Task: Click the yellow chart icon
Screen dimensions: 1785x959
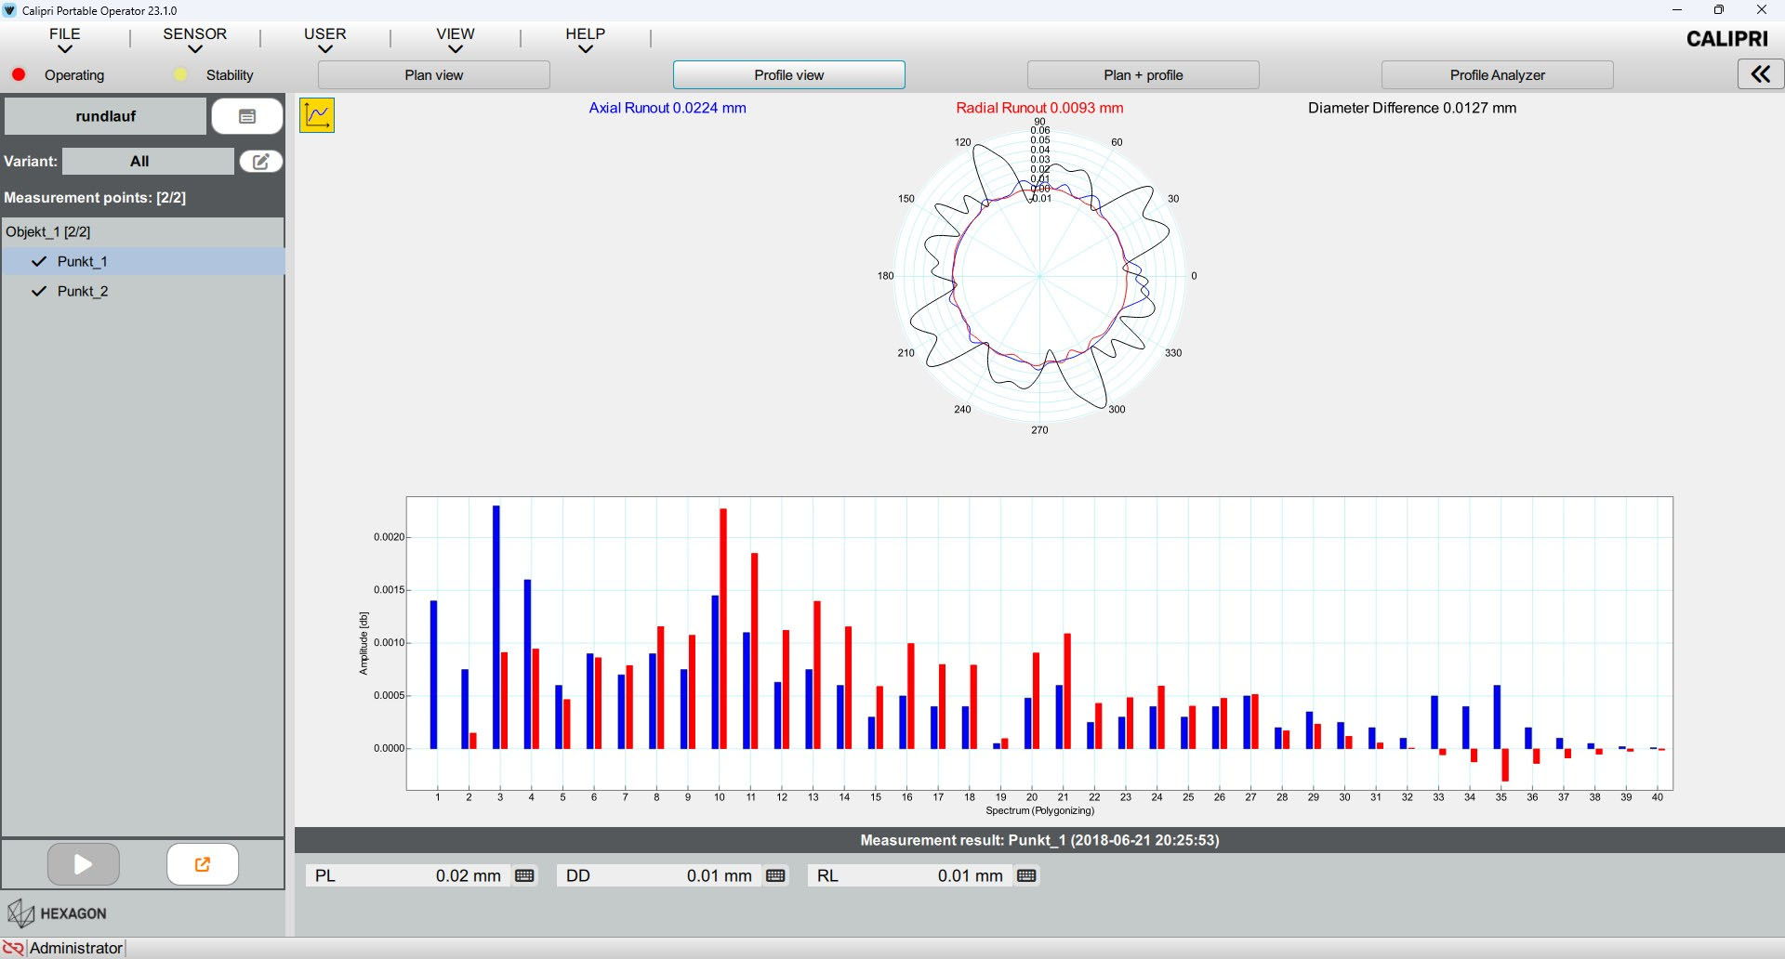Action: pos(317,115)
